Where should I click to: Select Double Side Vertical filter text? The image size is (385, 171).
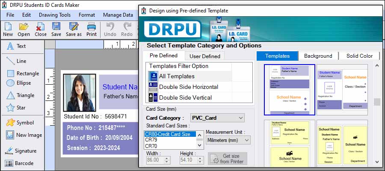click(185, 97)
